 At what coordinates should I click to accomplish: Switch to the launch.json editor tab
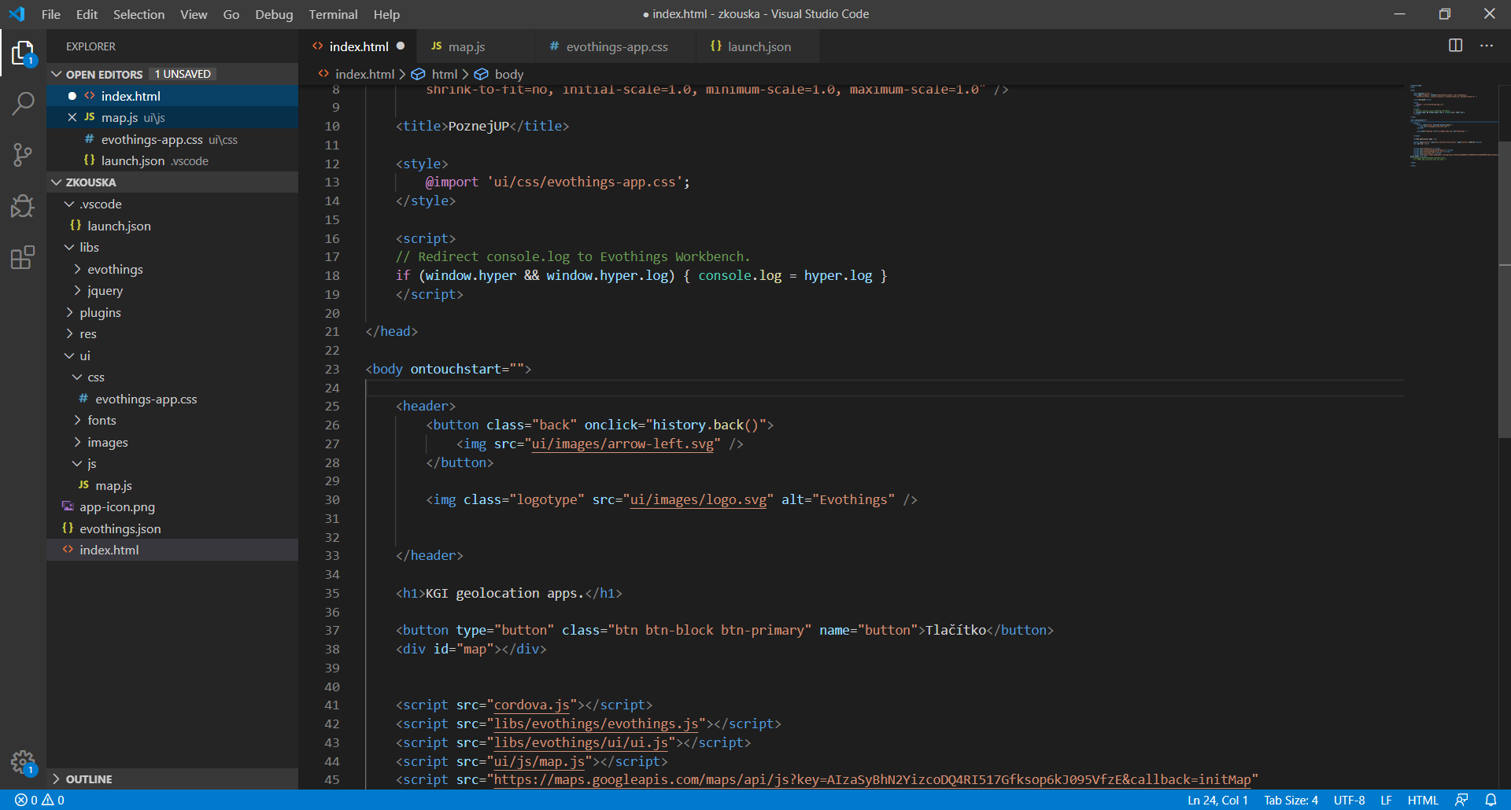[x=758, y=46]
